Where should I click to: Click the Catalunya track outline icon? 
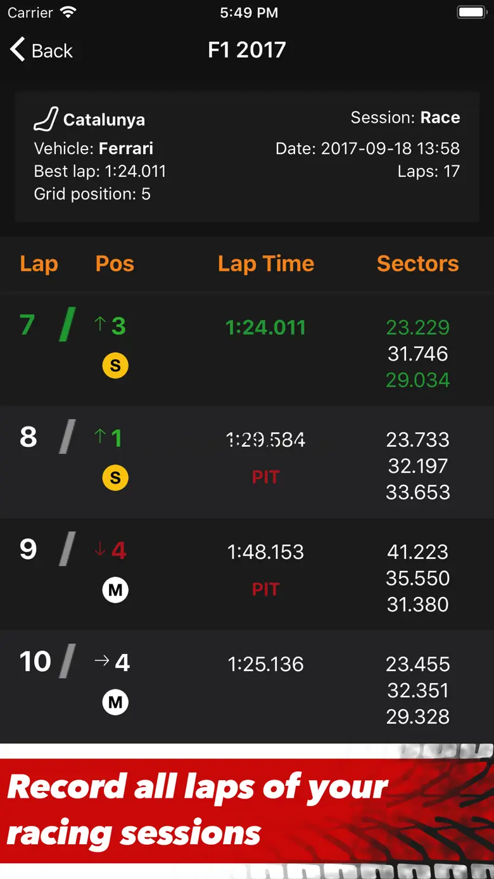46,119
